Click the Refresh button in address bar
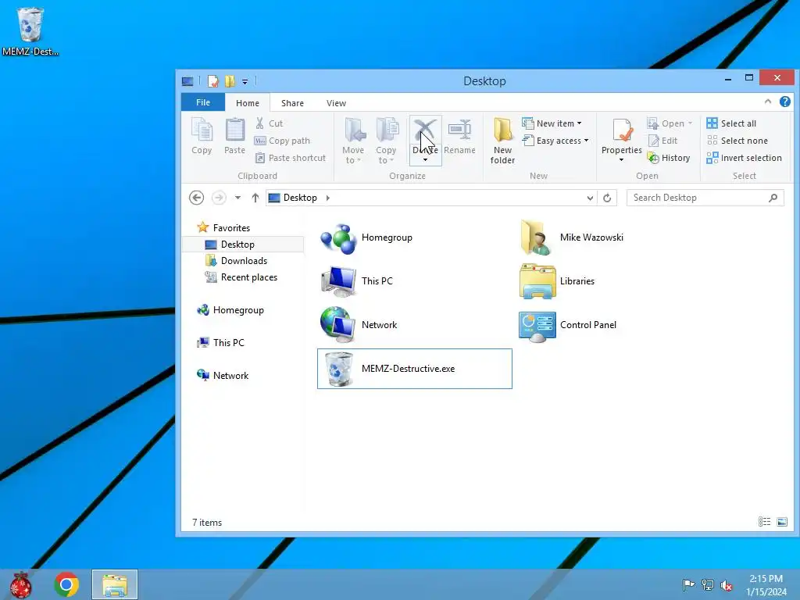Screen dimensions: 800x600 point(607,198)
